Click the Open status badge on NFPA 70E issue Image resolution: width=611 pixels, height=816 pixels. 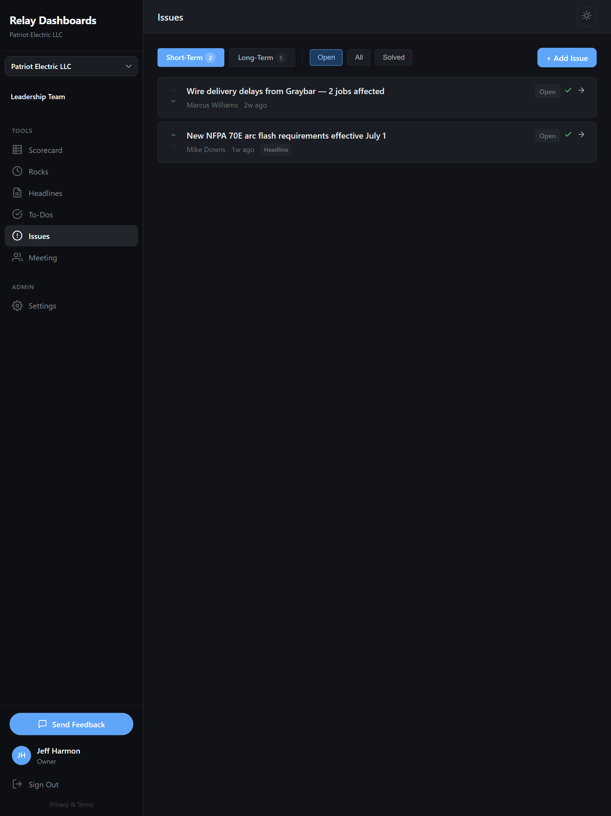click(x=547, y=135)
